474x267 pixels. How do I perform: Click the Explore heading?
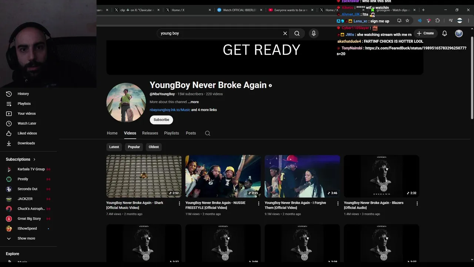13,254
